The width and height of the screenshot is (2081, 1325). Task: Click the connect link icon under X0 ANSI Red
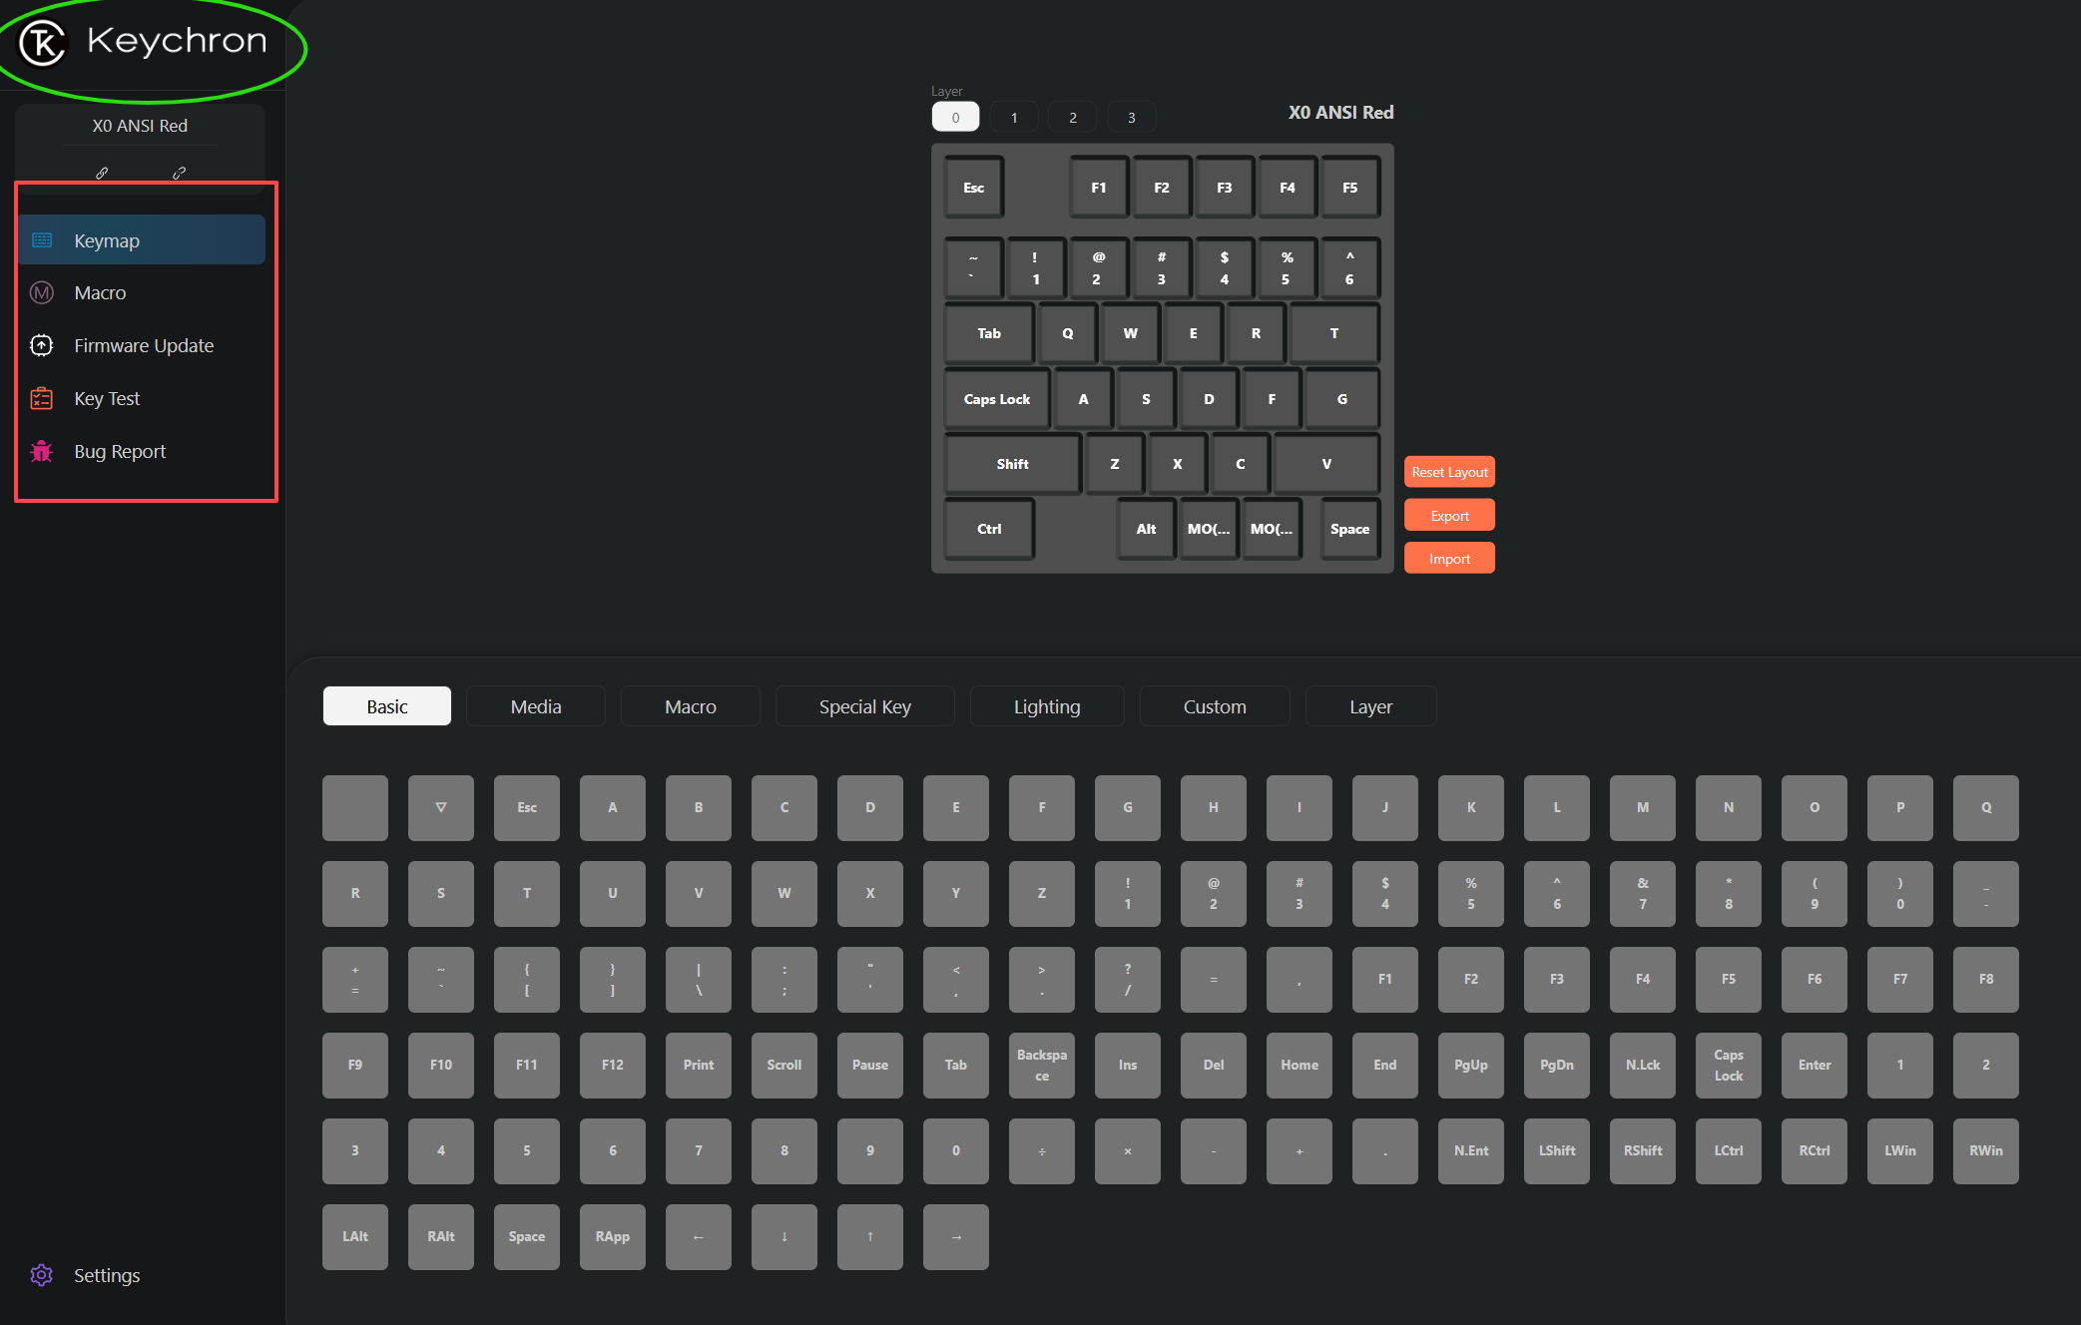coord(102,173)
